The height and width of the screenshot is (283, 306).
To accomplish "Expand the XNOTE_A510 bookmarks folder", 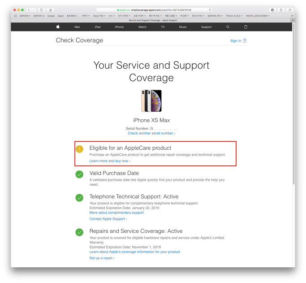I will 258,16.
